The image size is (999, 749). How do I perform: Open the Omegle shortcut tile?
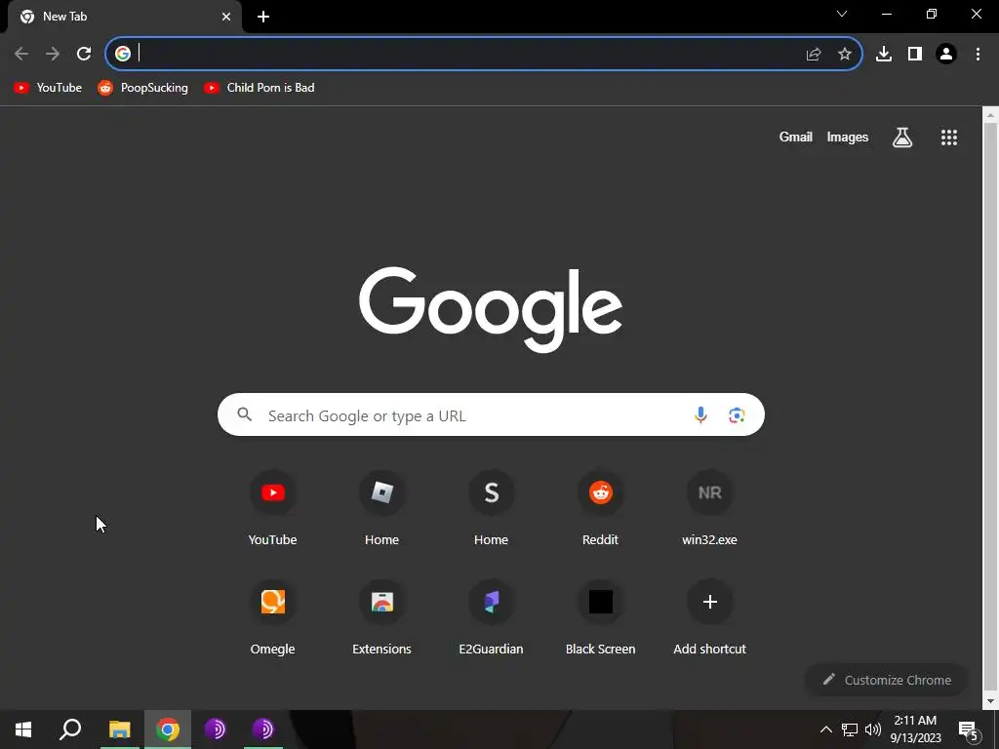pyautogui.click(x=273, y=617)
